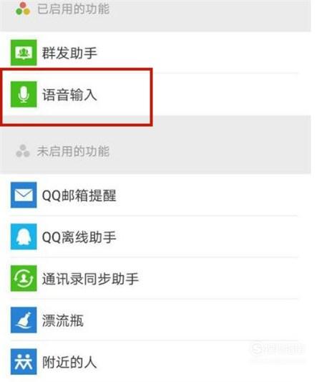Image resolution: width=322 pixels, height=382 pixels.
Task: Click the gray dots icon beside 未启用的功能
Action: pyautogui.click(x=23, y=151)
